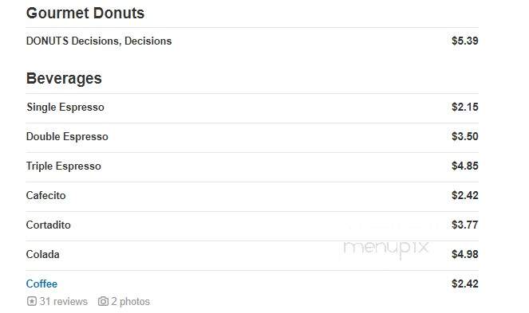Click the $4.85 Triple Espresso price

[x=465, y=166]
